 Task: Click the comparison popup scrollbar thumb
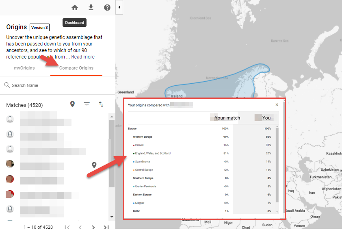click(x=277, y=165)
